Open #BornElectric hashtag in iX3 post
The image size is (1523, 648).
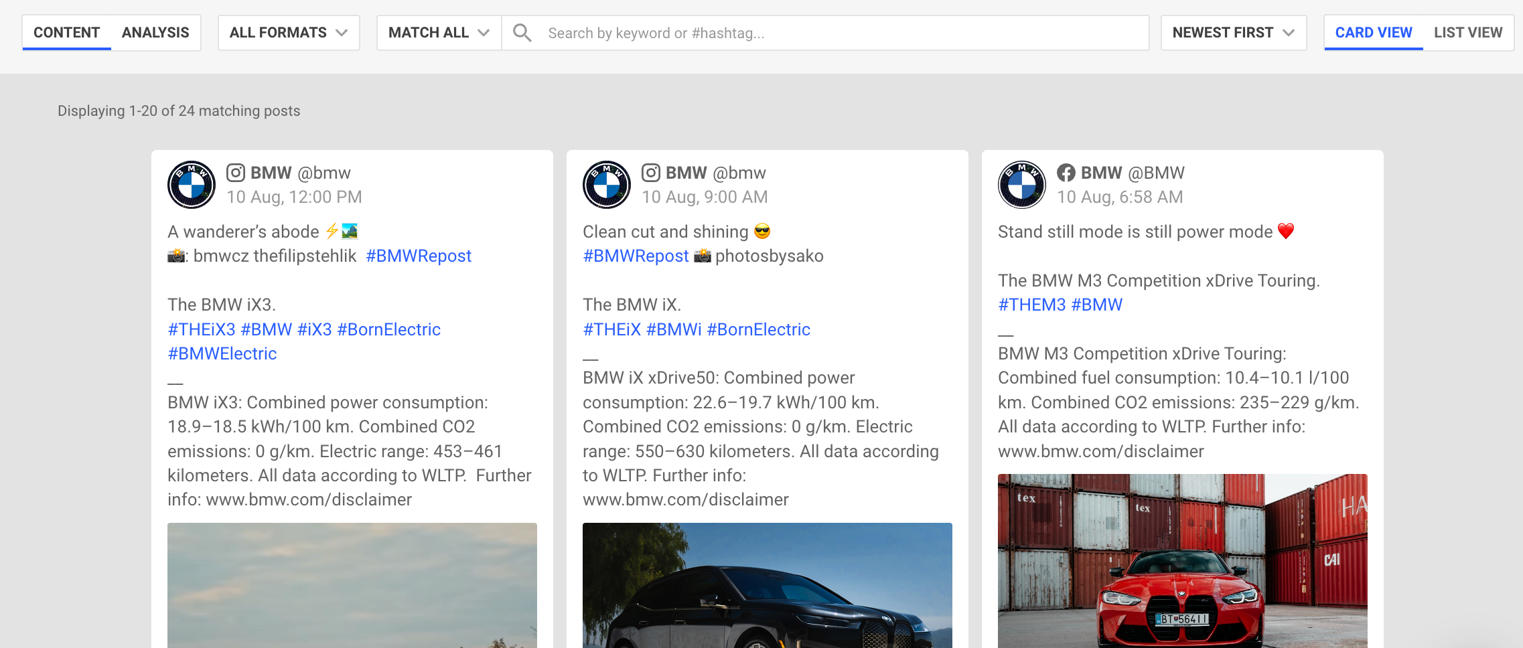click(x=389, y=329)
